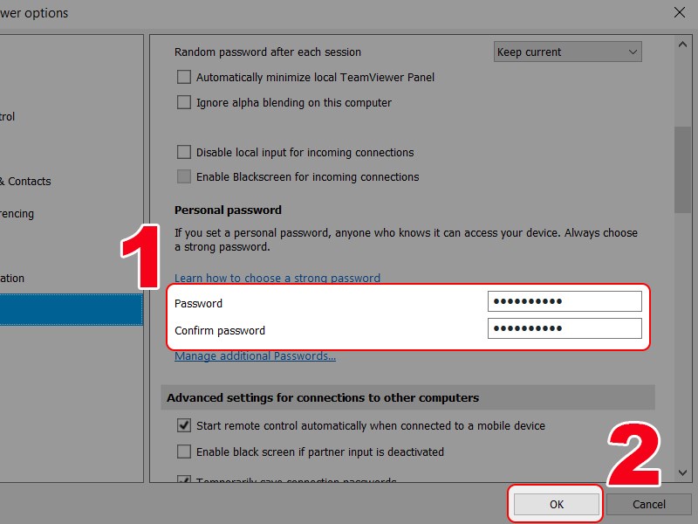698x524 pixels.
Task: Select the highlighted blue sidebar category
Action: coord(72,310)
